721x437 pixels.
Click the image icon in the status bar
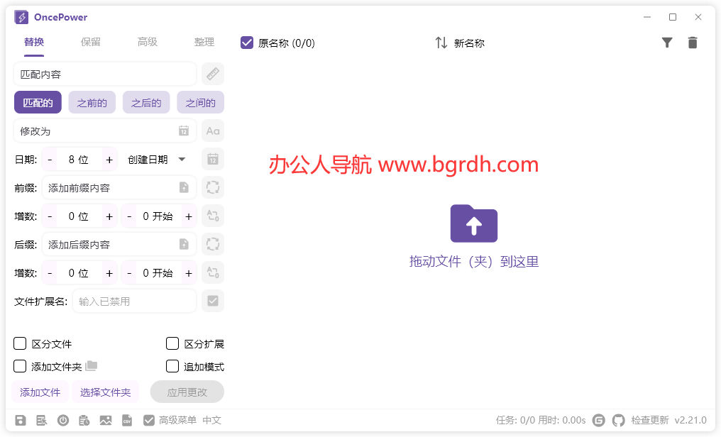105,420
